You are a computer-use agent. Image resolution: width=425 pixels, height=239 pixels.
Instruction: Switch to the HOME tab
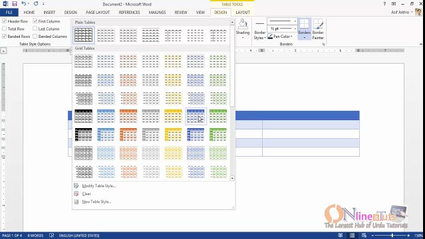(x=29, y=13)
